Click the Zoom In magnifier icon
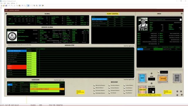Screen dimensions: 188x106 pyautogui.click(x=34, y=6)
